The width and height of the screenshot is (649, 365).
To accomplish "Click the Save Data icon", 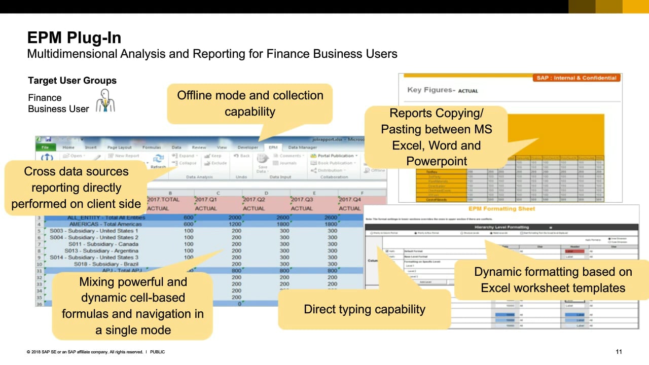I will point(263,158).
